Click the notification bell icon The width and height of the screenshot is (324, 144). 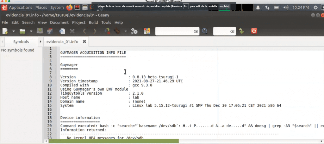click(258, 8)
